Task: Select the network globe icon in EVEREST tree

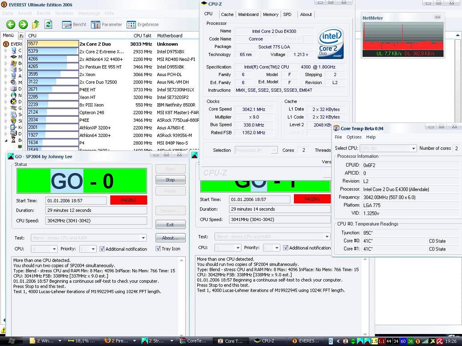Action: click(13, 95)
